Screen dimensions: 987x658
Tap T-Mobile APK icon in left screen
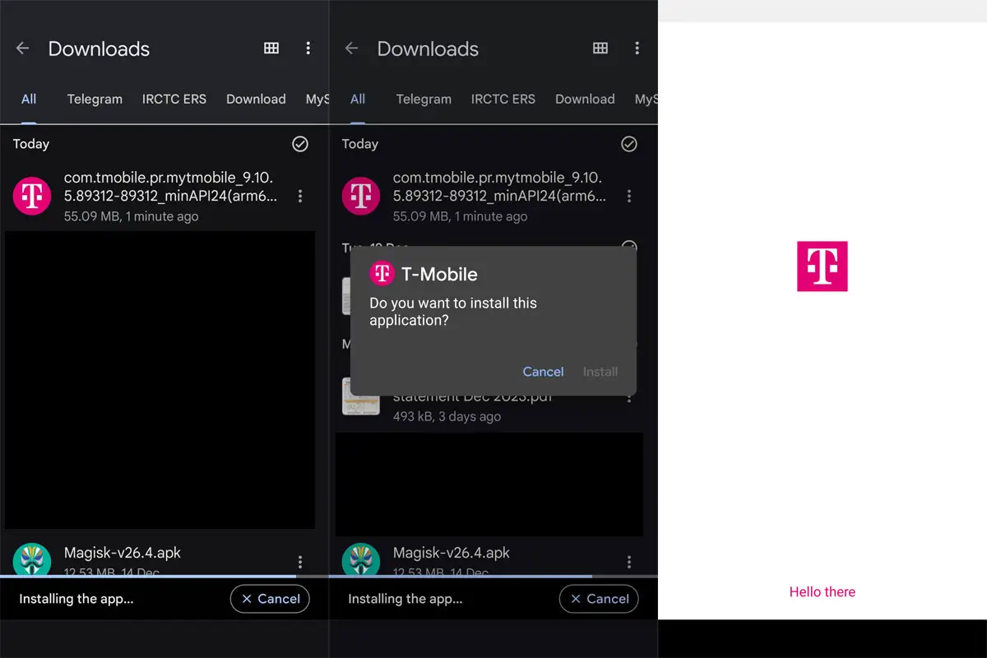(32, 196)
